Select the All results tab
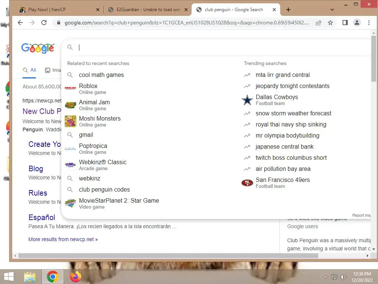This screenshot has width=378, height=284. (x=30, y=70)
